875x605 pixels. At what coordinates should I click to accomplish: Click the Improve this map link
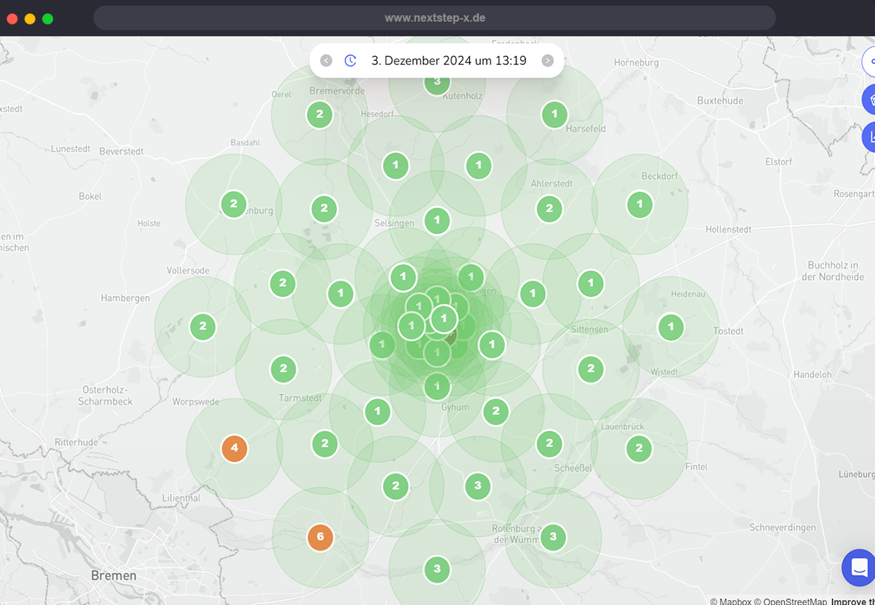point(852,601)
